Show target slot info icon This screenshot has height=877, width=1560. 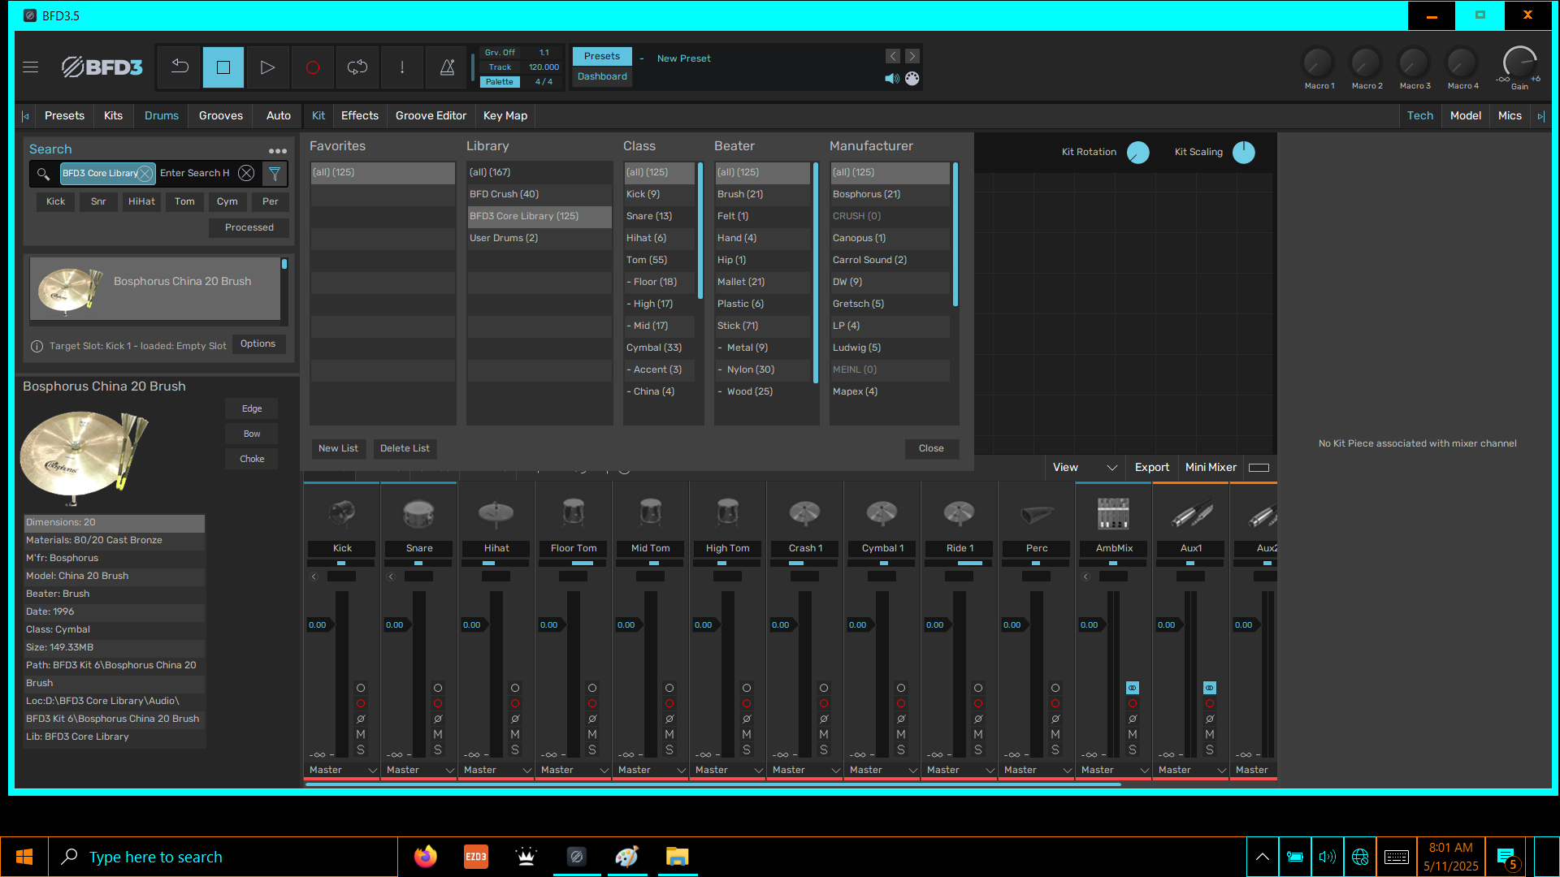(37, 346)
